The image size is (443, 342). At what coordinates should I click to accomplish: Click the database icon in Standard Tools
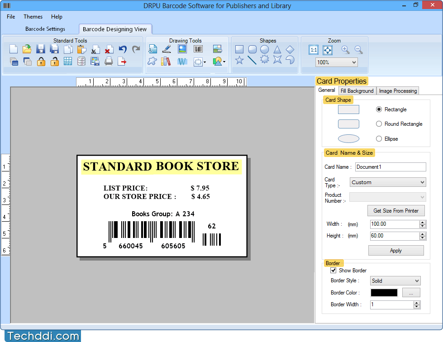pos(81,61)
